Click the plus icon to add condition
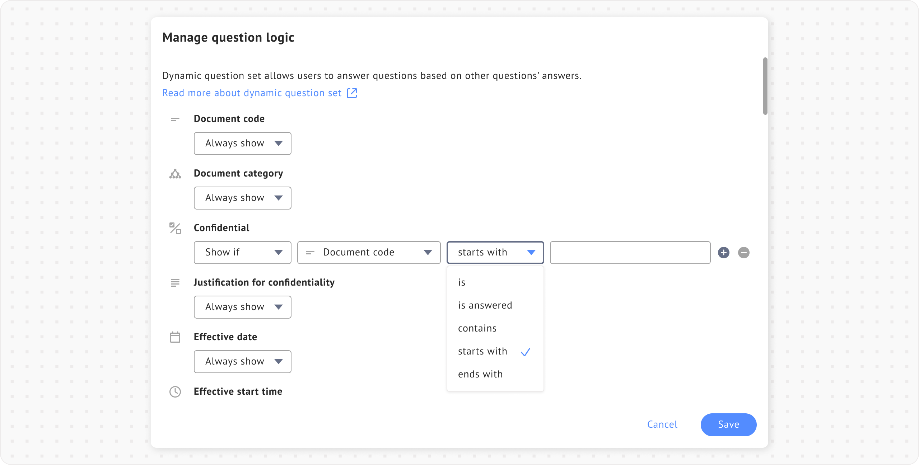The height and width of the screenshot is (465, 919). click(723, 253)
